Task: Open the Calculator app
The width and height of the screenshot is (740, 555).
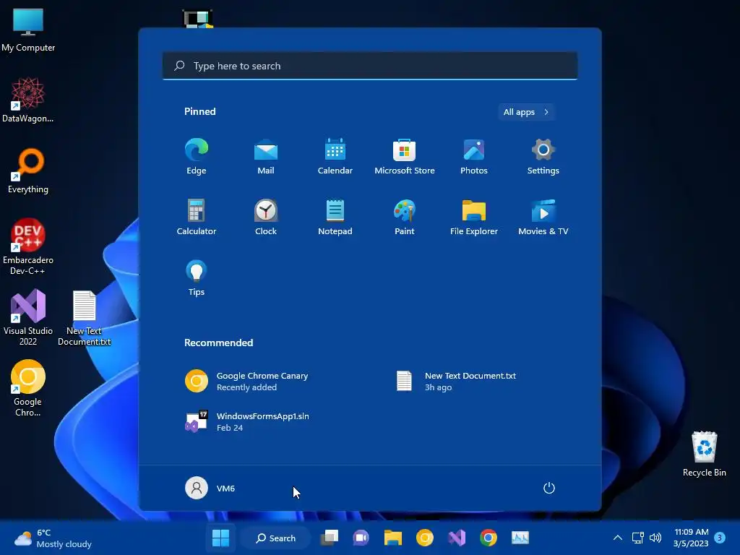Action: (197, 218)
